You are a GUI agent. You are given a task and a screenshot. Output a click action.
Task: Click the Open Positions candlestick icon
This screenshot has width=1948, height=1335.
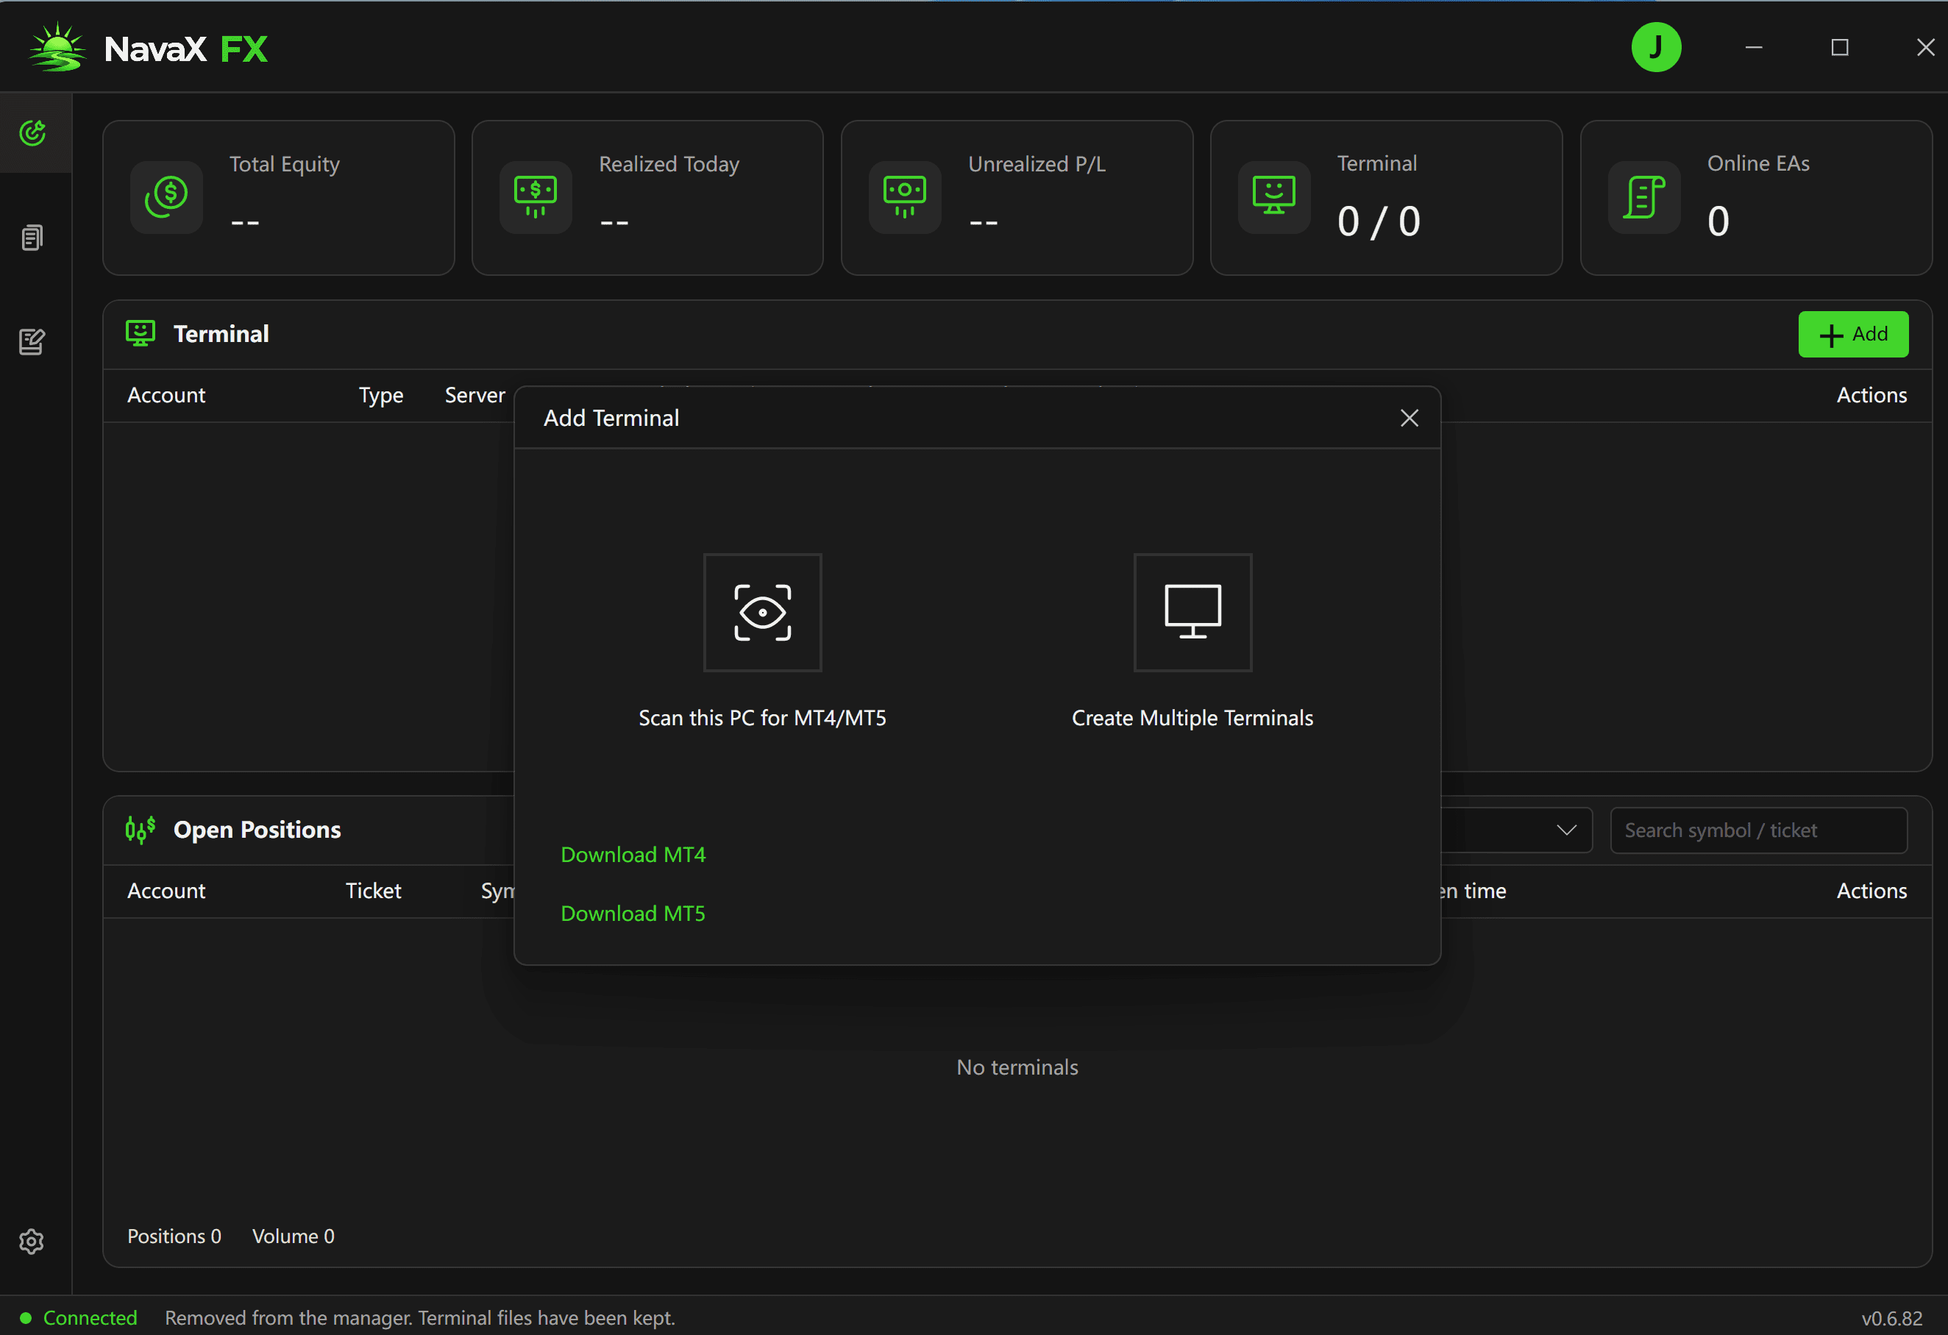point(140,830)
